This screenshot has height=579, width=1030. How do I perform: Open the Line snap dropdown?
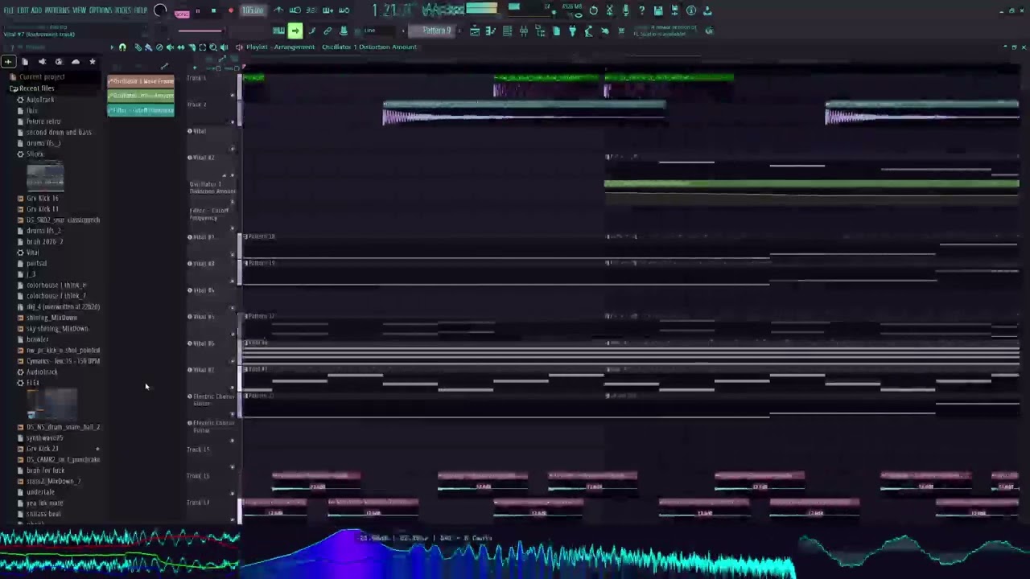click(x=378, y=31)
